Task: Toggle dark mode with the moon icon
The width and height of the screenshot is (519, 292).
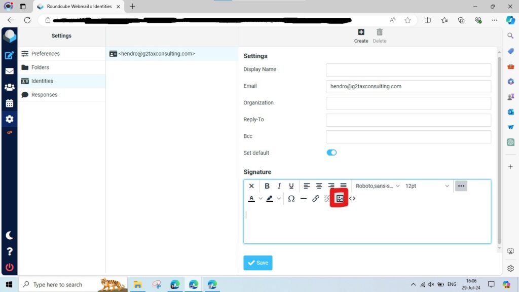Action: coord(9,236)
